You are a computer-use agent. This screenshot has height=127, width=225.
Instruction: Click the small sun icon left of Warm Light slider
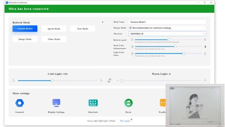pos(117,80)
